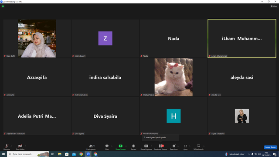This screenshot has width=279, height=157.
Task: Expand audio options arrow beside Unmute
Action: coord(11,146)
